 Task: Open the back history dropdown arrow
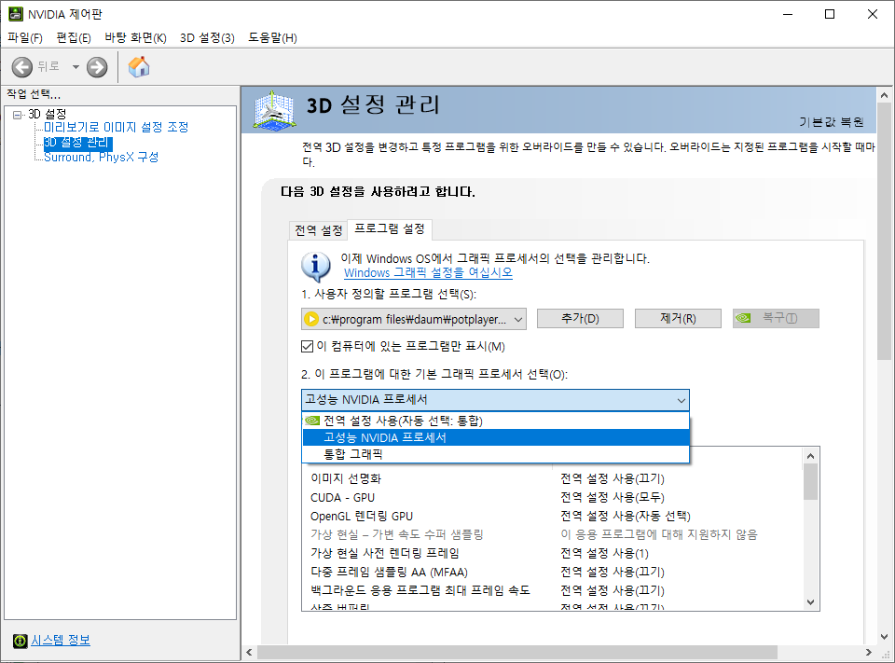76,67
